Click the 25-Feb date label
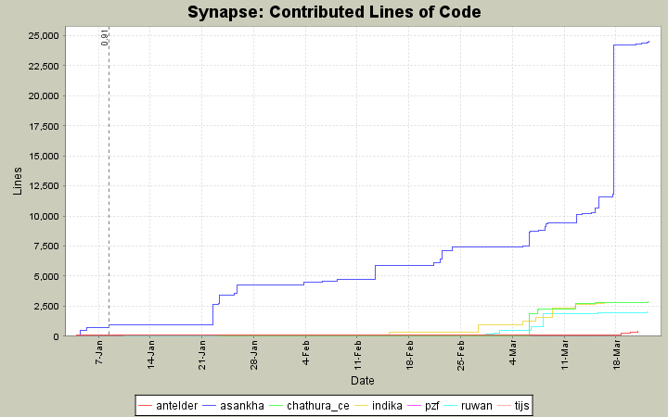668x417 pixels. click(461, 354)
